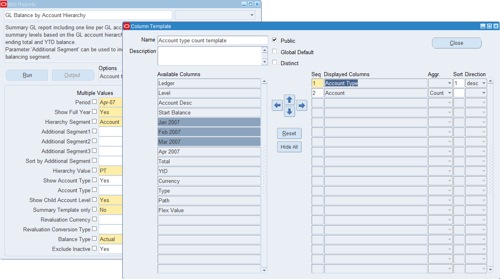This screenshot has height=279, width=500.
Task: Close the Column Template window with X
Action: point(496,26)
